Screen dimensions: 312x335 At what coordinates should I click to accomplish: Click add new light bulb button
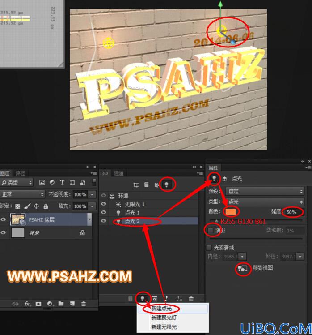click(143, 298)
